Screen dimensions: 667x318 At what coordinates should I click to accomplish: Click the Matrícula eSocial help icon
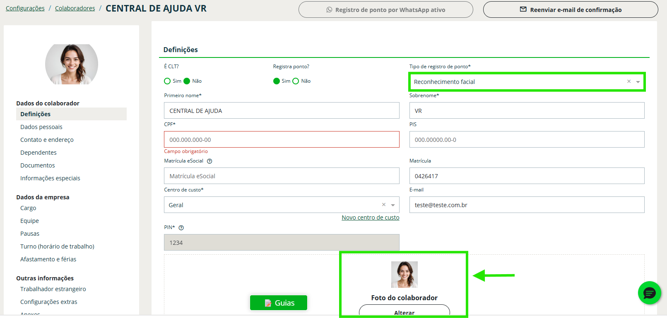pos(209,161)
